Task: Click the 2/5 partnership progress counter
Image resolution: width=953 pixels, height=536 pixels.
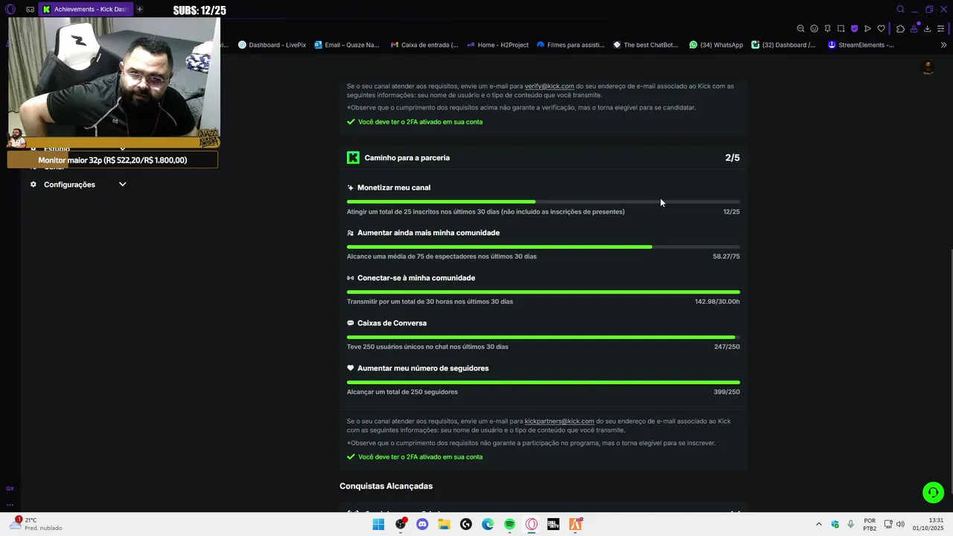Action: [x=733, y=158]
